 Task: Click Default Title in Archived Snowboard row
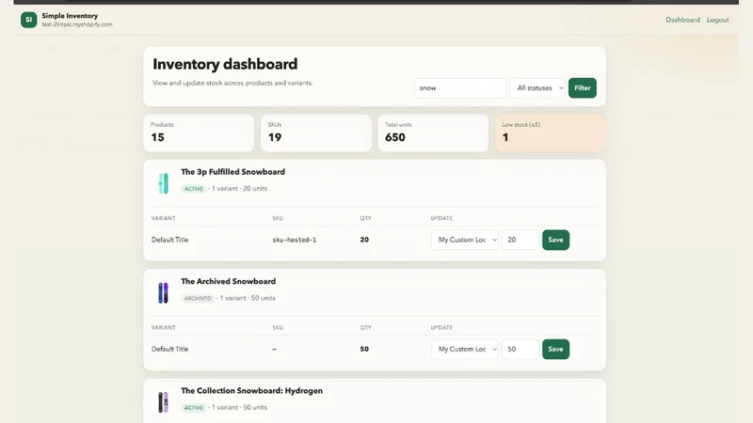(x=170, y=349)
